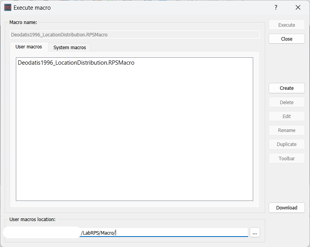Open the browse folder ellipsis button
Image resolution: width=310 pixels, height=247 pixels.
coord(255,232)
